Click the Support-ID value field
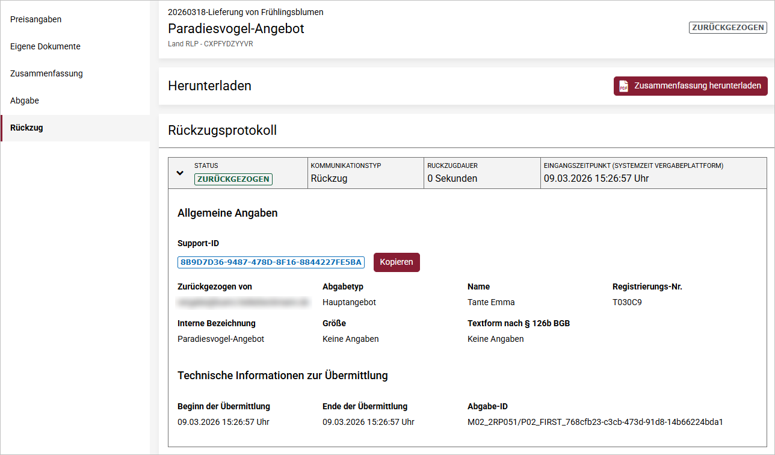 pos(271,262)
